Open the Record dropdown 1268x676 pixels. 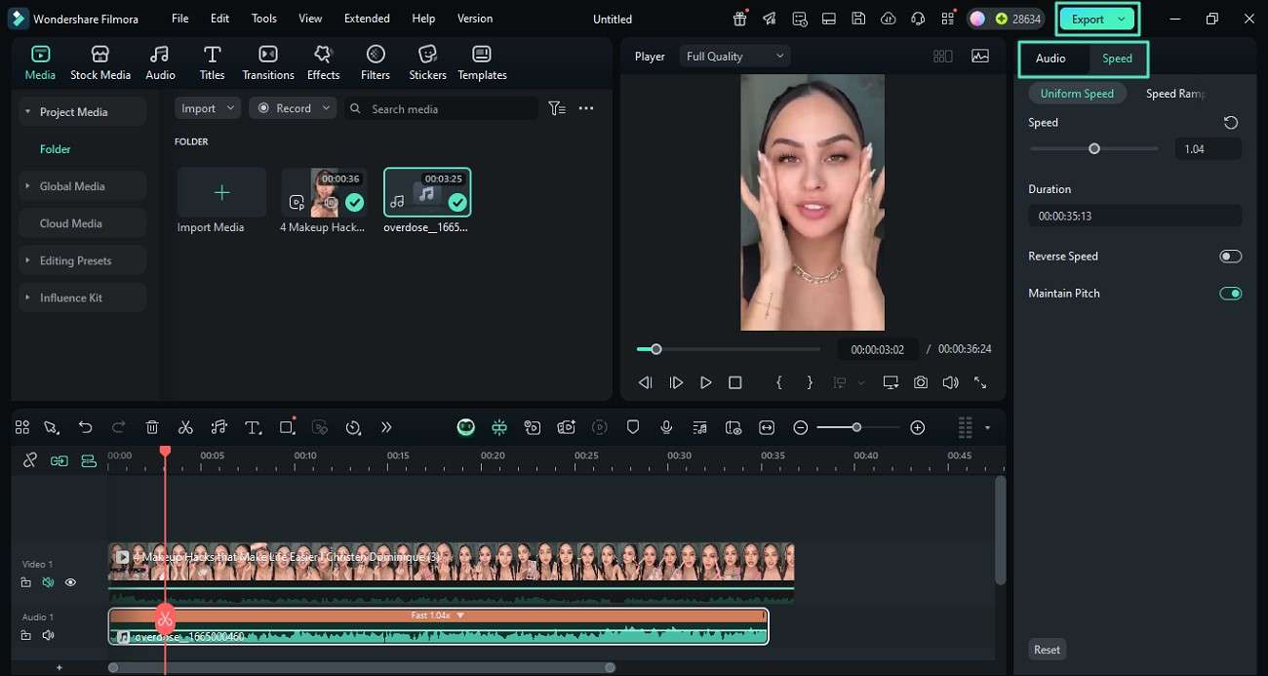[x=293, y=108]
